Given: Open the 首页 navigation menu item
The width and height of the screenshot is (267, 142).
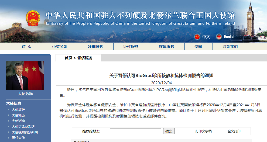Looking at the screenshot, I should (x=27, y=47).
